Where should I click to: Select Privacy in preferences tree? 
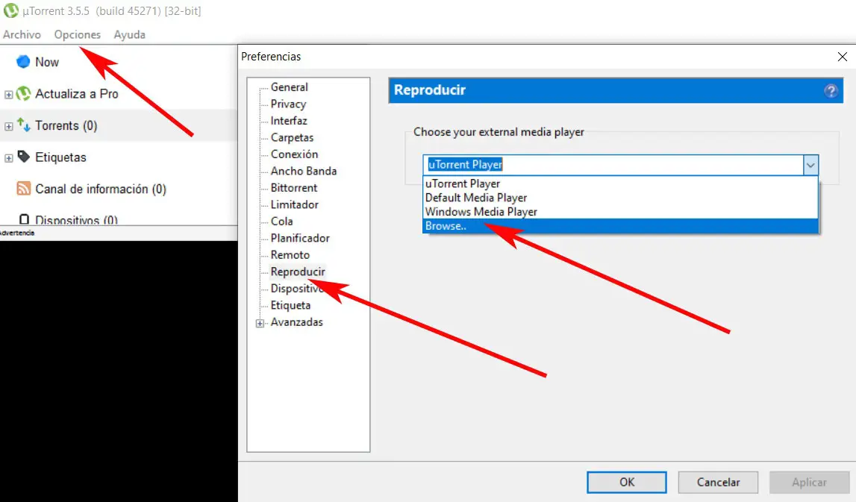tap(288, 104)
